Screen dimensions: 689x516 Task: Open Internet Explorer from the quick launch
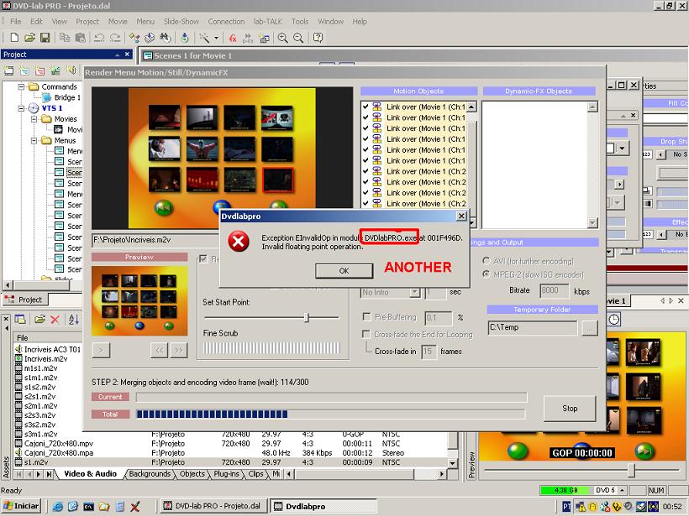58,506
